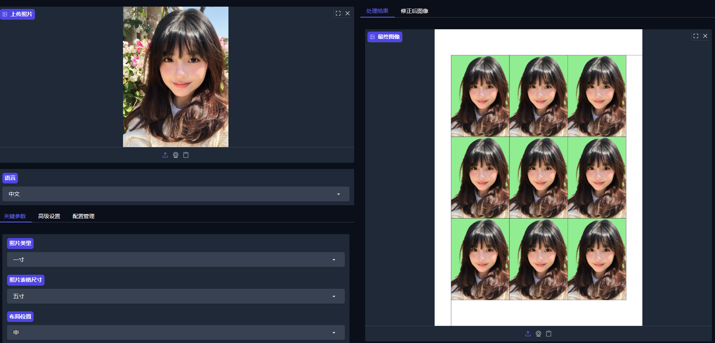The image size is (715, 343).
Task: View final image in fullscreen
Action: click(696, 36)
